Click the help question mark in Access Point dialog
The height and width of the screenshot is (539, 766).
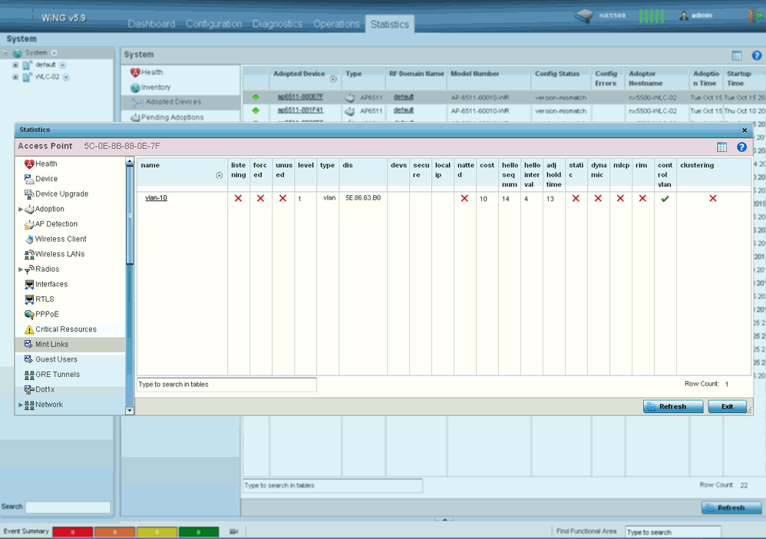coord(741,147)
